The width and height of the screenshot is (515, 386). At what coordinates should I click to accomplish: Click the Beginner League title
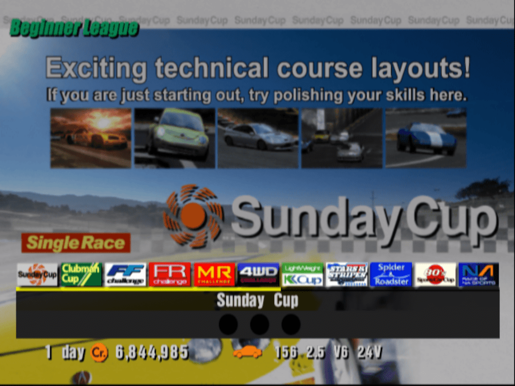click(74, 28)
